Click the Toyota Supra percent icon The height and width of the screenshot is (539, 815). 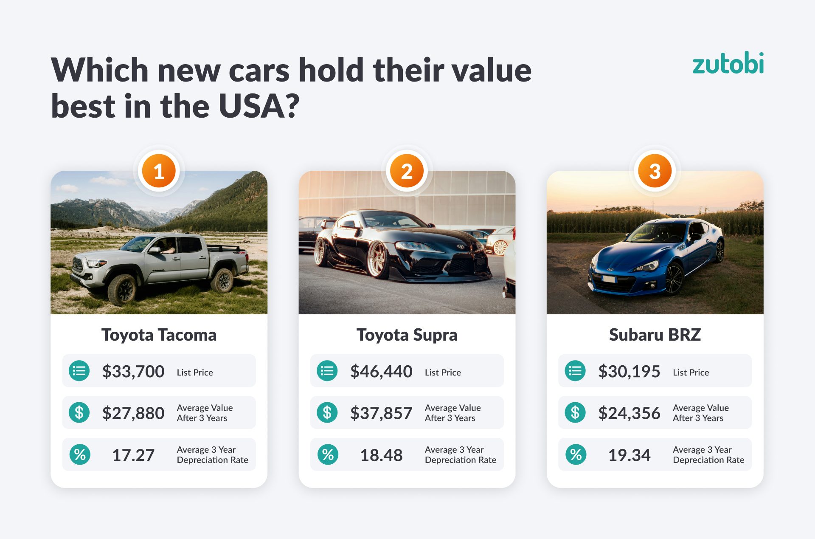click(x=328, y=454)
